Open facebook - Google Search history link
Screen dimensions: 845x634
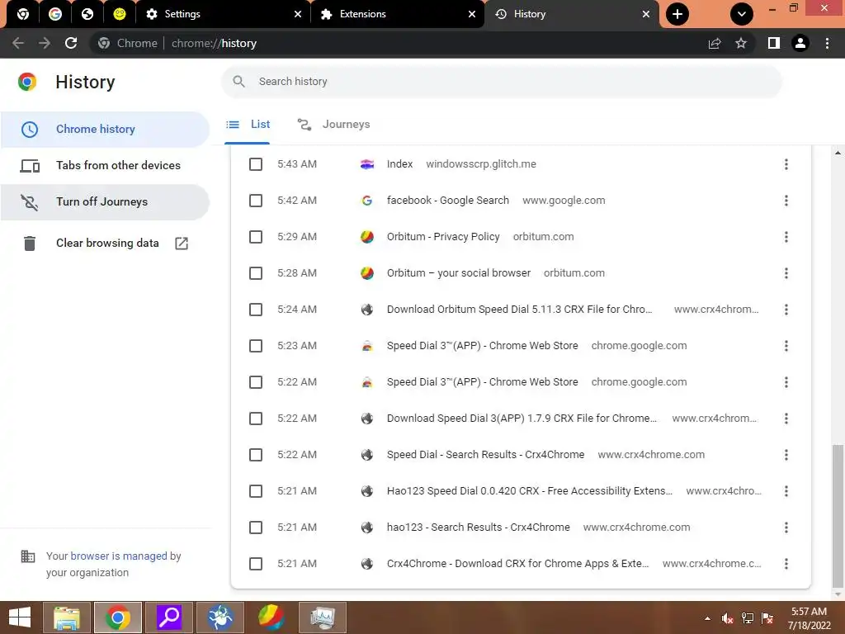[x=448, y=201]
